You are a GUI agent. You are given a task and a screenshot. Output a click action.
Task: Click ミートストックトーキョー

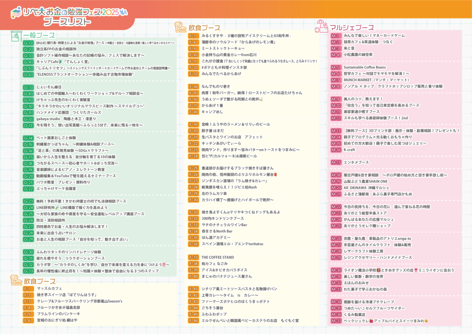pyautogui.click(x=217, y=48)
